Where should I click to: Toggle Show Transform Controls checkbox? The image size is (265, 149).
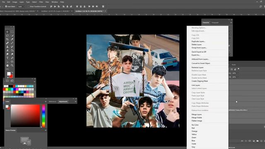(x=29, y=7)
